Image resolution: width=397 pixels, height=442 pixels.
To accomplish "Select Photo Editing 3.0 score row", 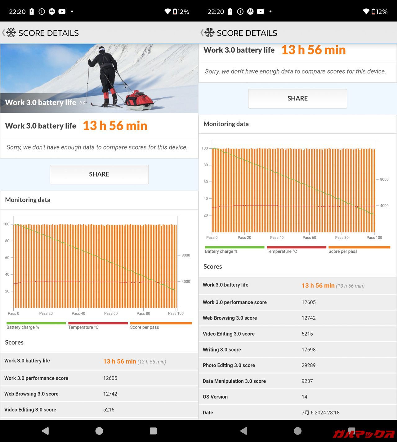I will [297, 365].
